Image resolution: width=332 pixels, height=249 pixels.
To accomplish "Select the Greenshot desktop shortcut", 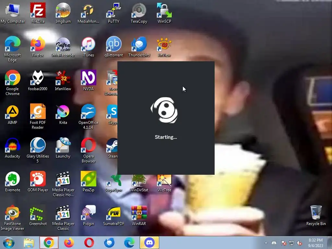I will coord(38,215).
